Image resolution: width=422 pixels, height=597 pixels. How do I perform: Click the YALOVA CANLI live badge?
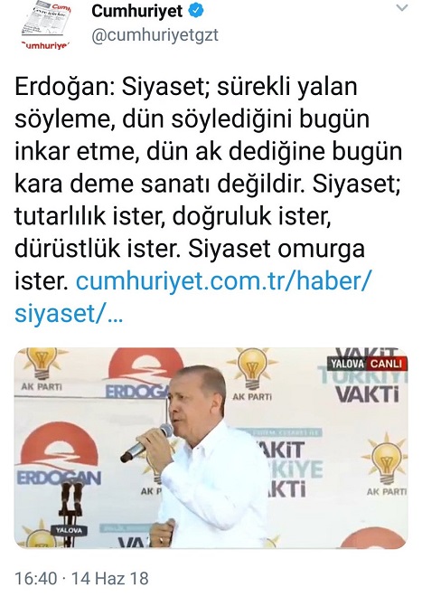tap(366, 364)
